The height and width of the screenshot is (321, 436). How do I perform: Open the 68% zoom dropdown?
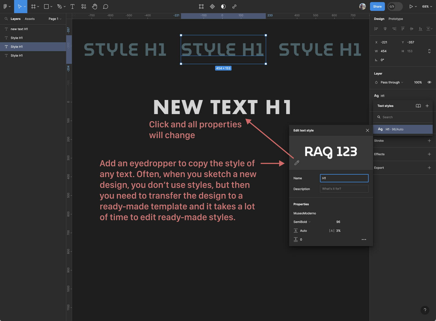click(x=427, y=6)
